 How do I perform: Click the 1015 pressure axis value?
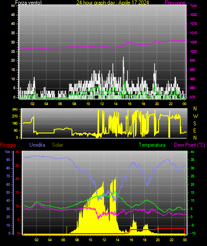coord(193,23)
